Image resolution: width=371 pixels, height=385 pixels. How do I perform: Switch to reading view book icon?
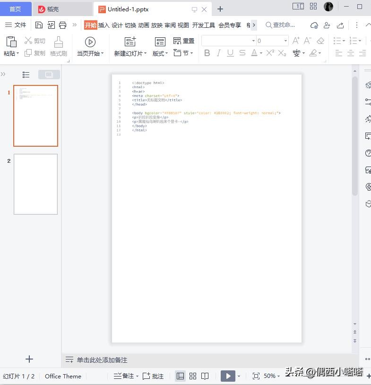tap(205, 376)
